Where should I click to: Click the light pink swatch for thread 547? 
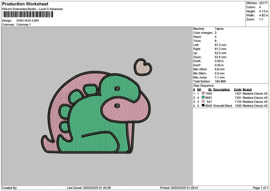203,101
